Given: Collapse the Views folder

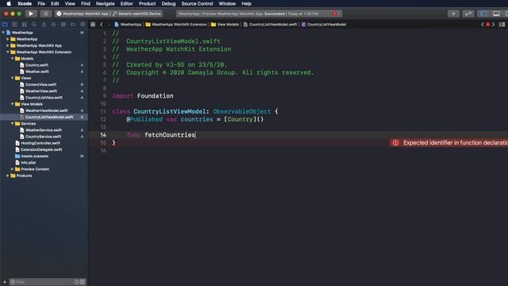Looking at the screenshot, I should pos(13,78).
